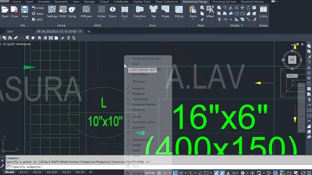Toggle grid display in status bar
Image resolution: width=312 pixels, height=175 pixels.
pos(159,173)
